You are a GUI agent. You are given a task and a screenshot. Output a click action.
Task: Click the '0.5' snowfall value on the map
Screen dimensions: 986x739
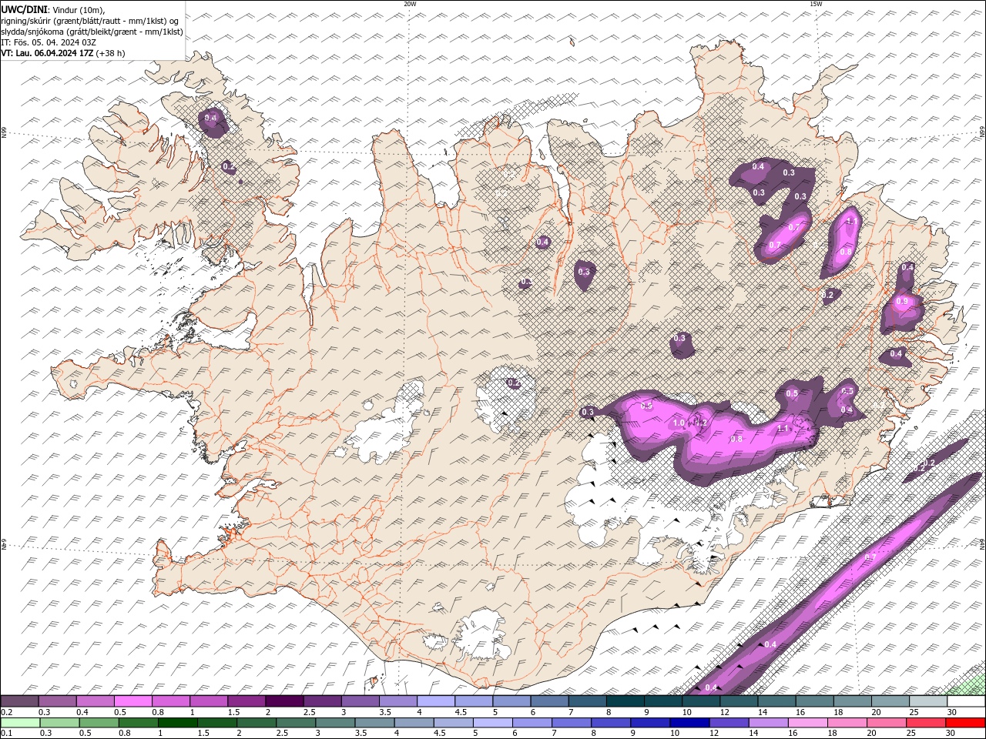click(x=792, y=393)
